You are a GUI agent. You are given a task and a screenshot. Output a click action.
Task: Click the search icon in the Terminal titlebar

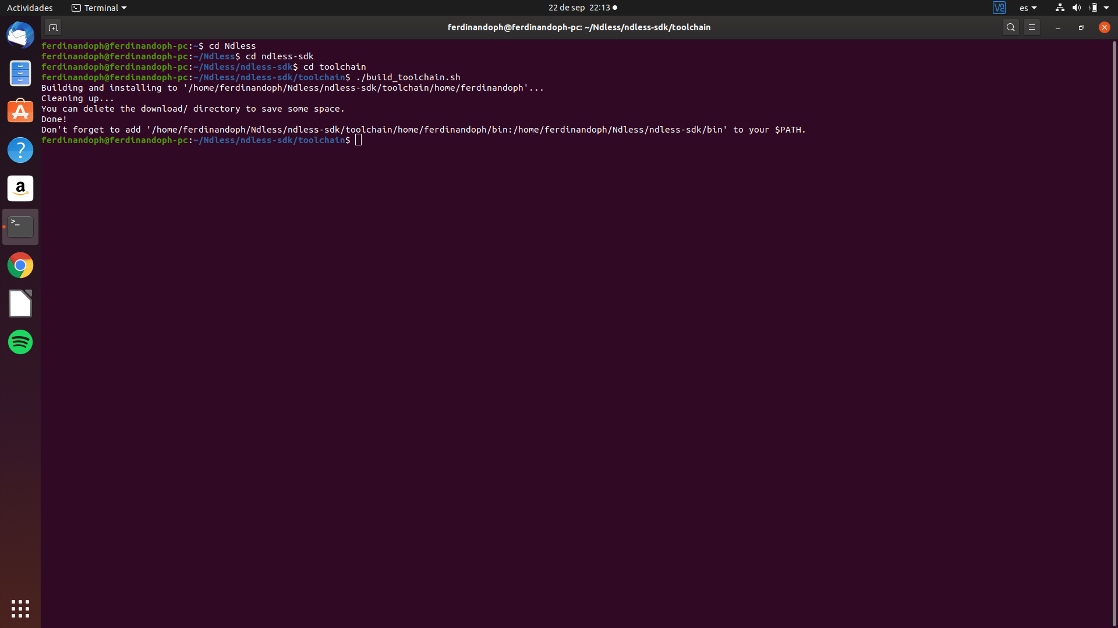coord(1011,27)
